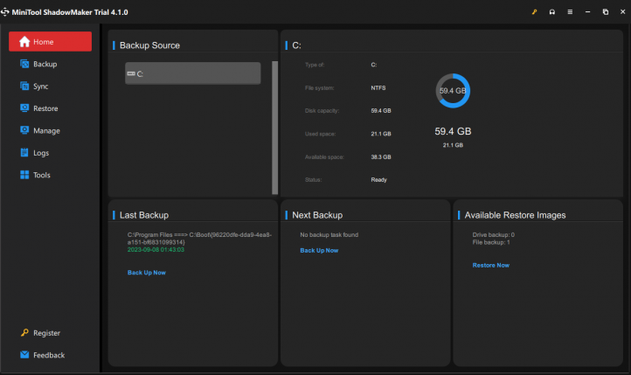The image size is (631, 375).
Task: Click the Logs clipboard icon
Action: coord(24,152)
